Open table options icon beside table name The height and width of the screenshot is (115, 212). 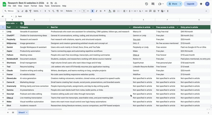tap(21, 23)
